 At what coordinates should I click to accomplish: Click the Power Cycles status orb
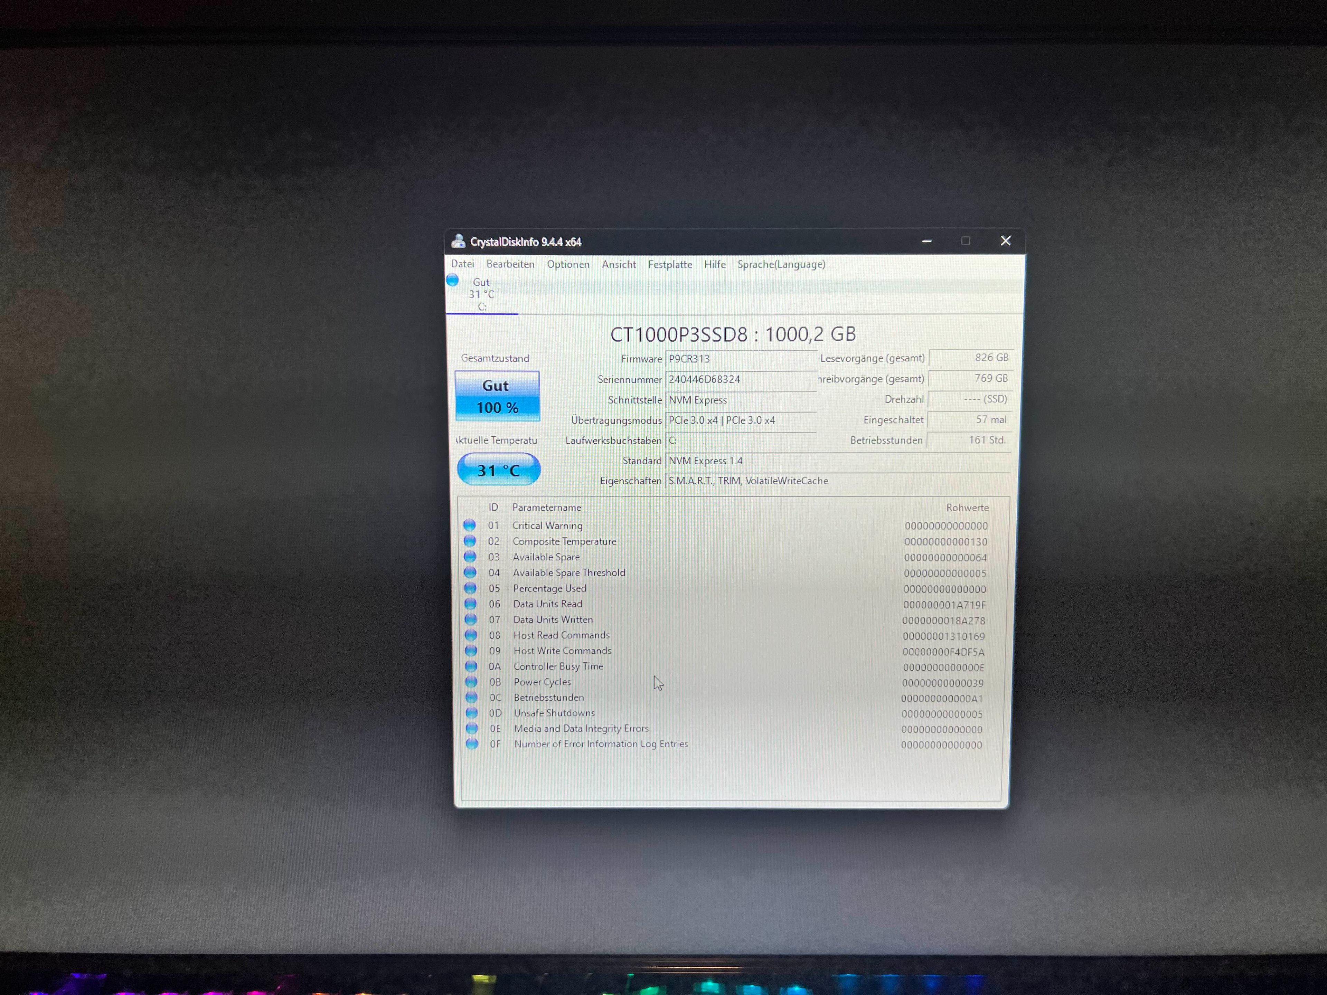471,682
